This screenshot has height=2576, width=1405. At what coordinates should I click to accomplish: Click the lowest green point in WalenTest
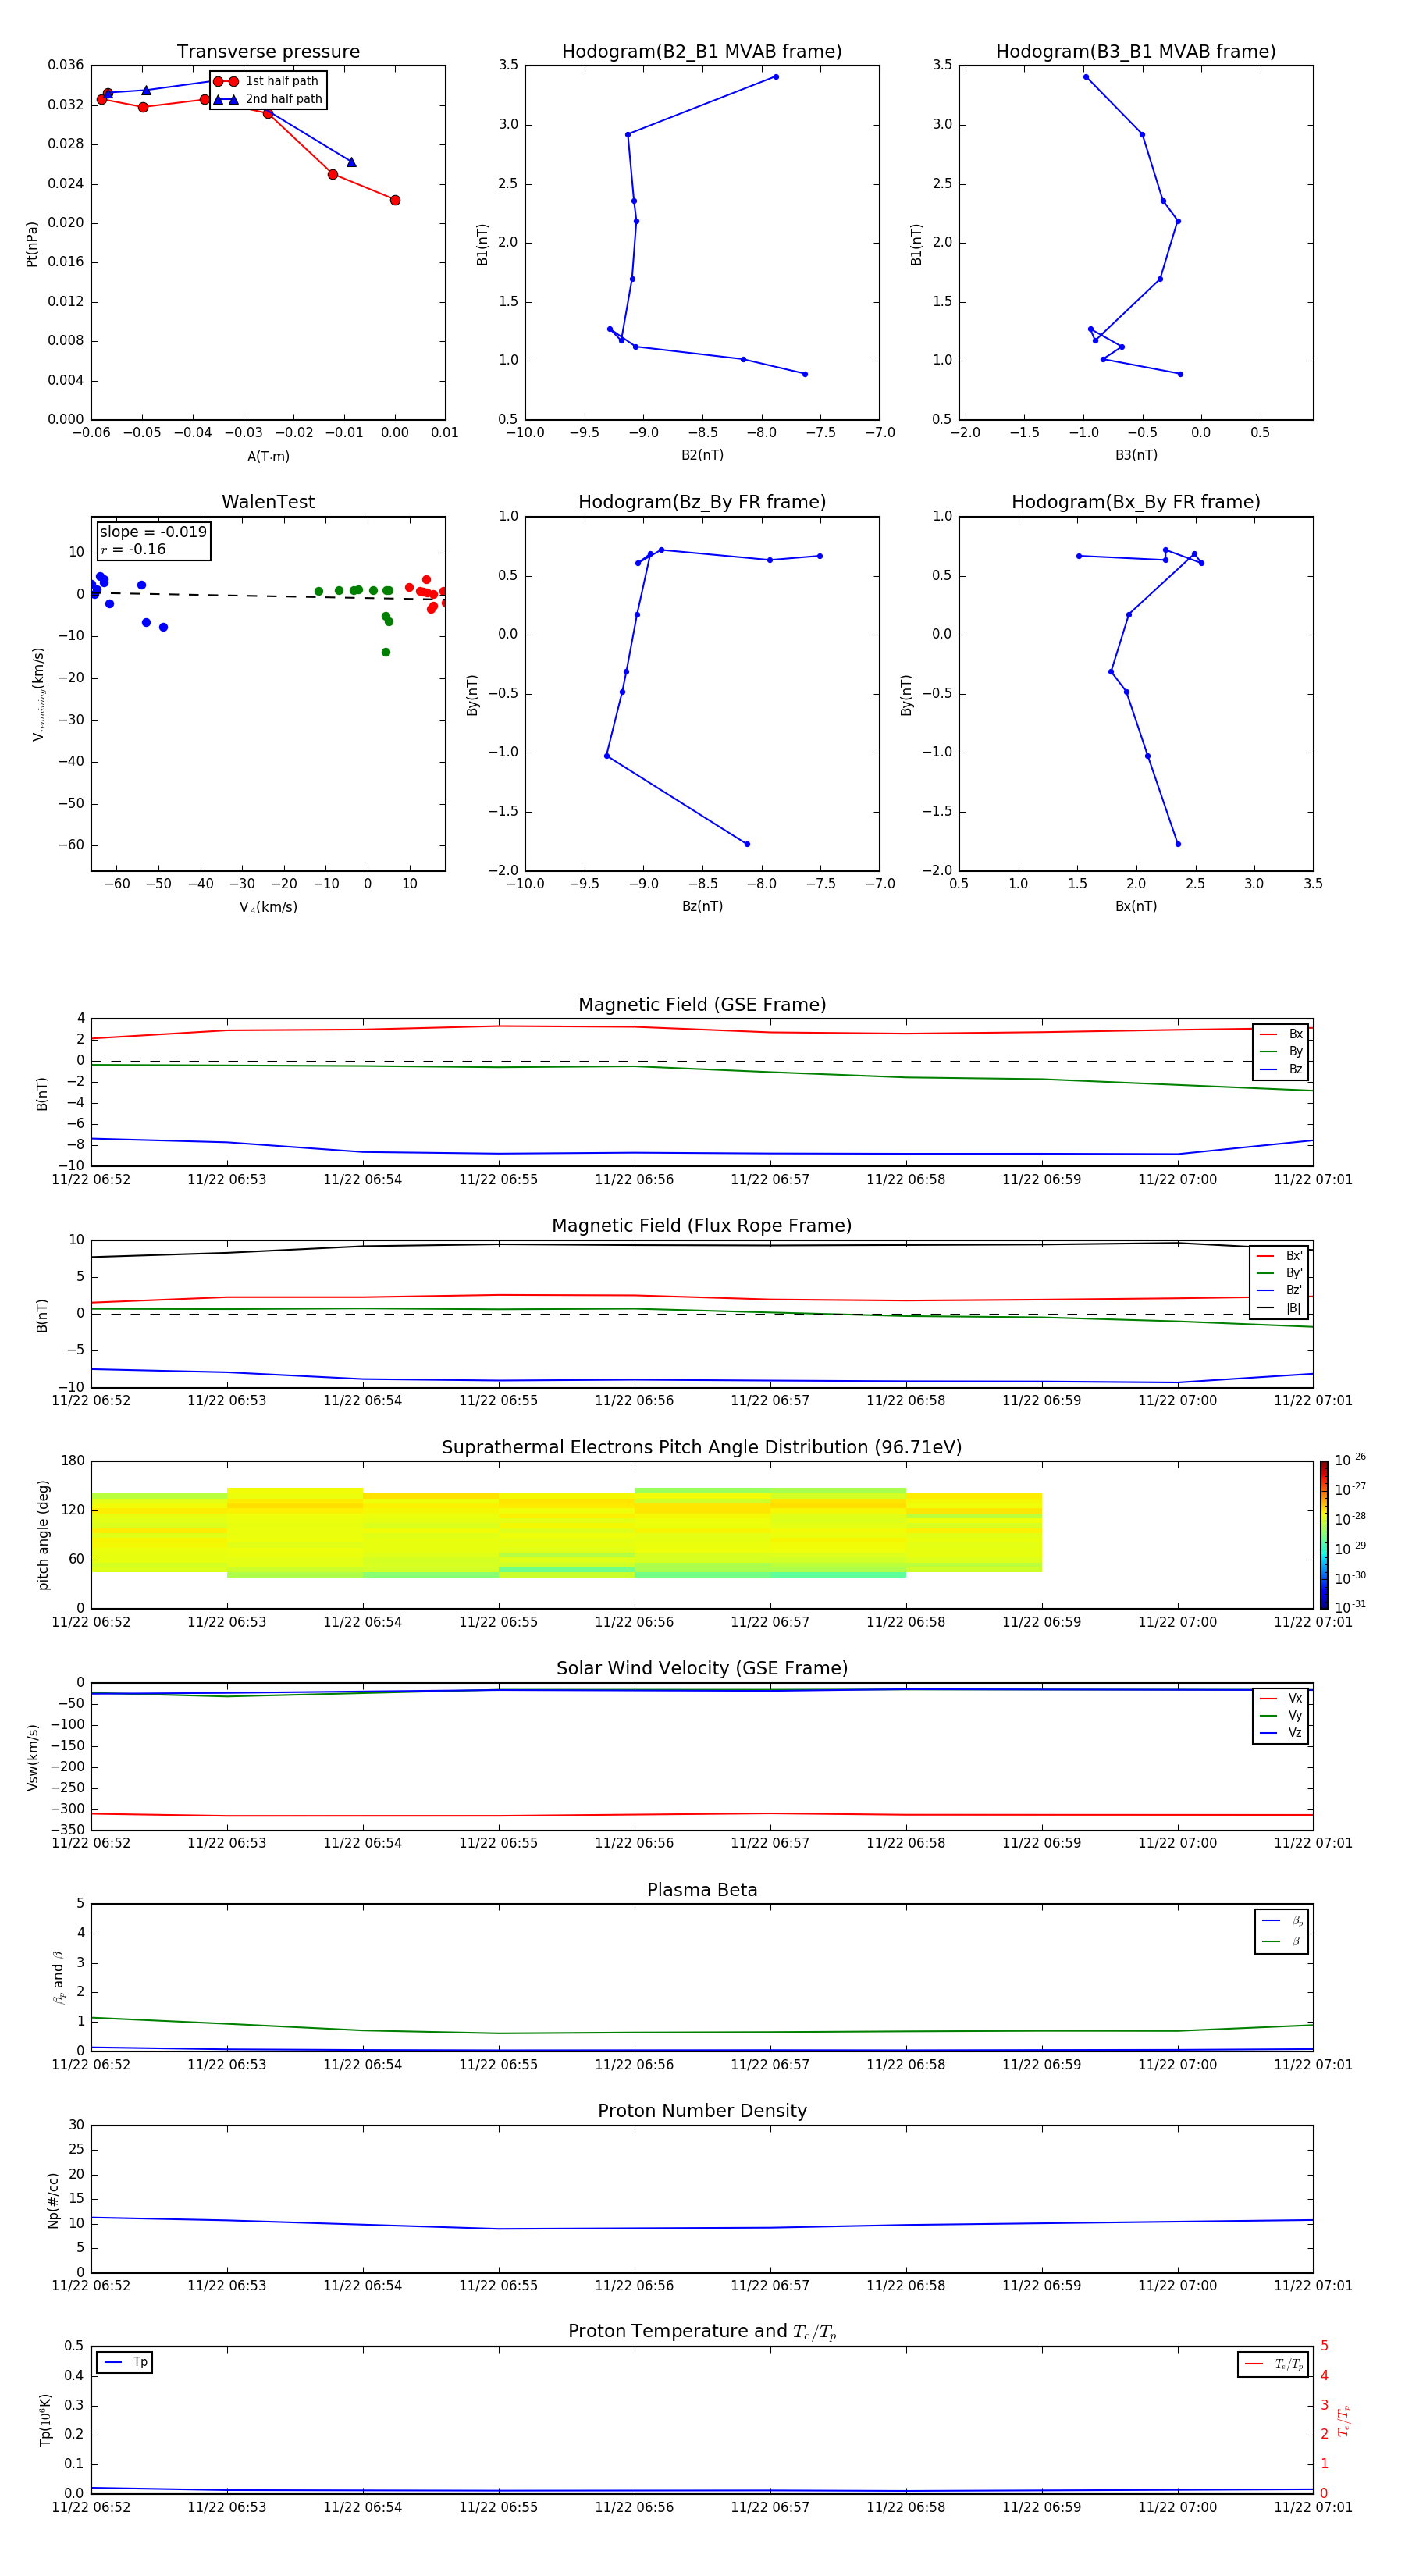(386, 652)
